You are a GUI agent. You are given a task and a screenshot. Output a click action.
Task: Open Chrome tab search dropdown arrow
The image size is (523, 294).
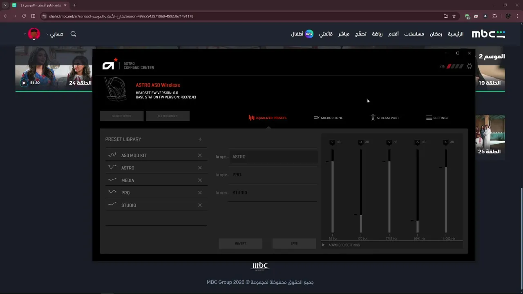click(5, 5)
